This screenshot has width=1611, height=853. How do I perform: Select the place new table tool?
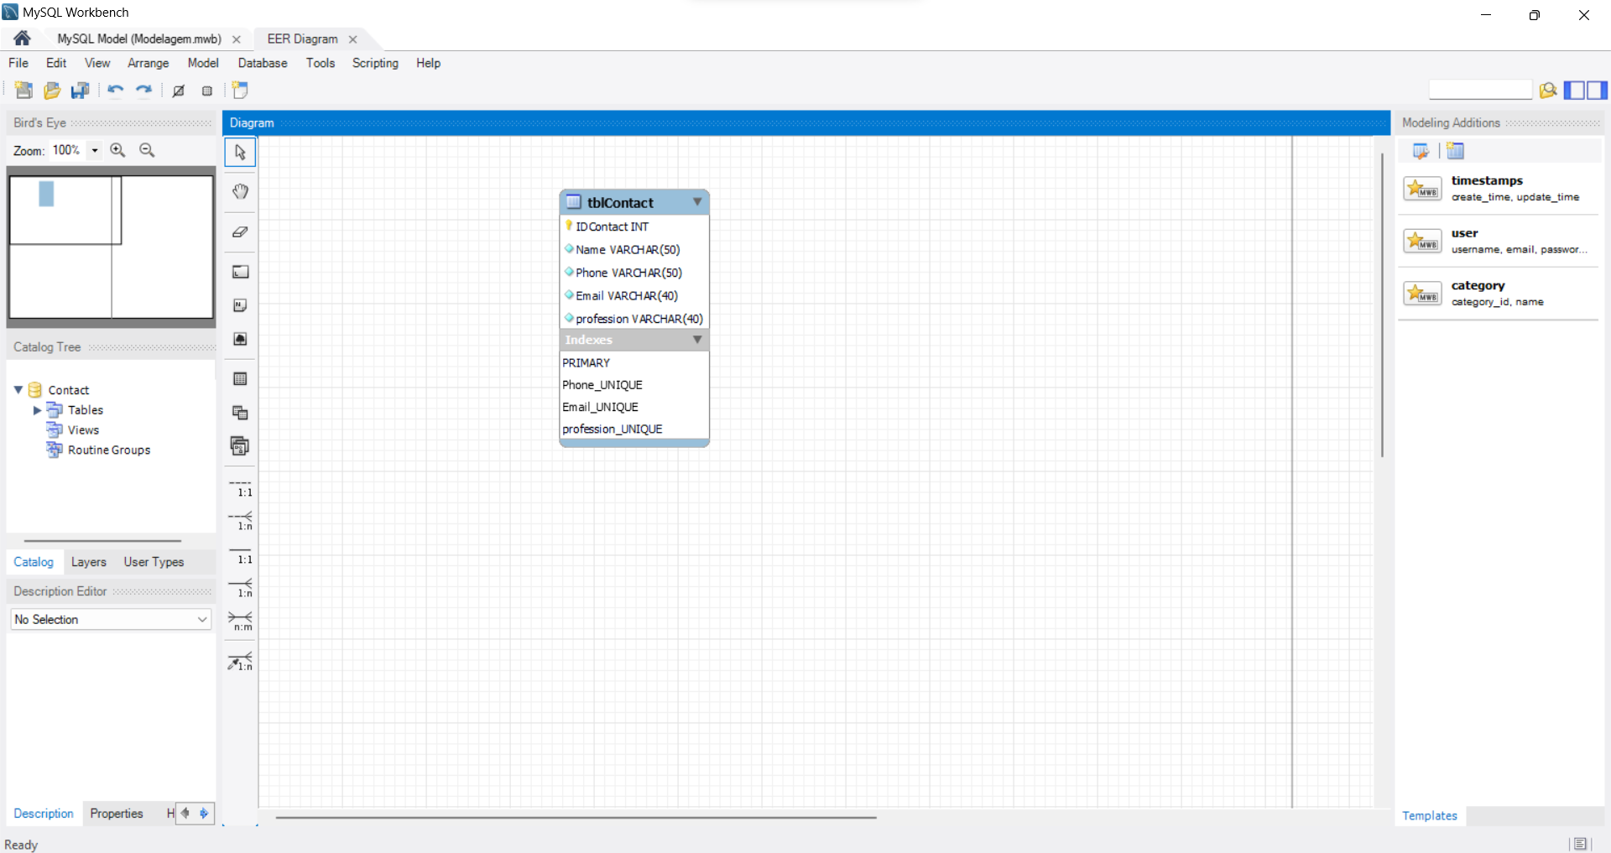coord(240,379)
